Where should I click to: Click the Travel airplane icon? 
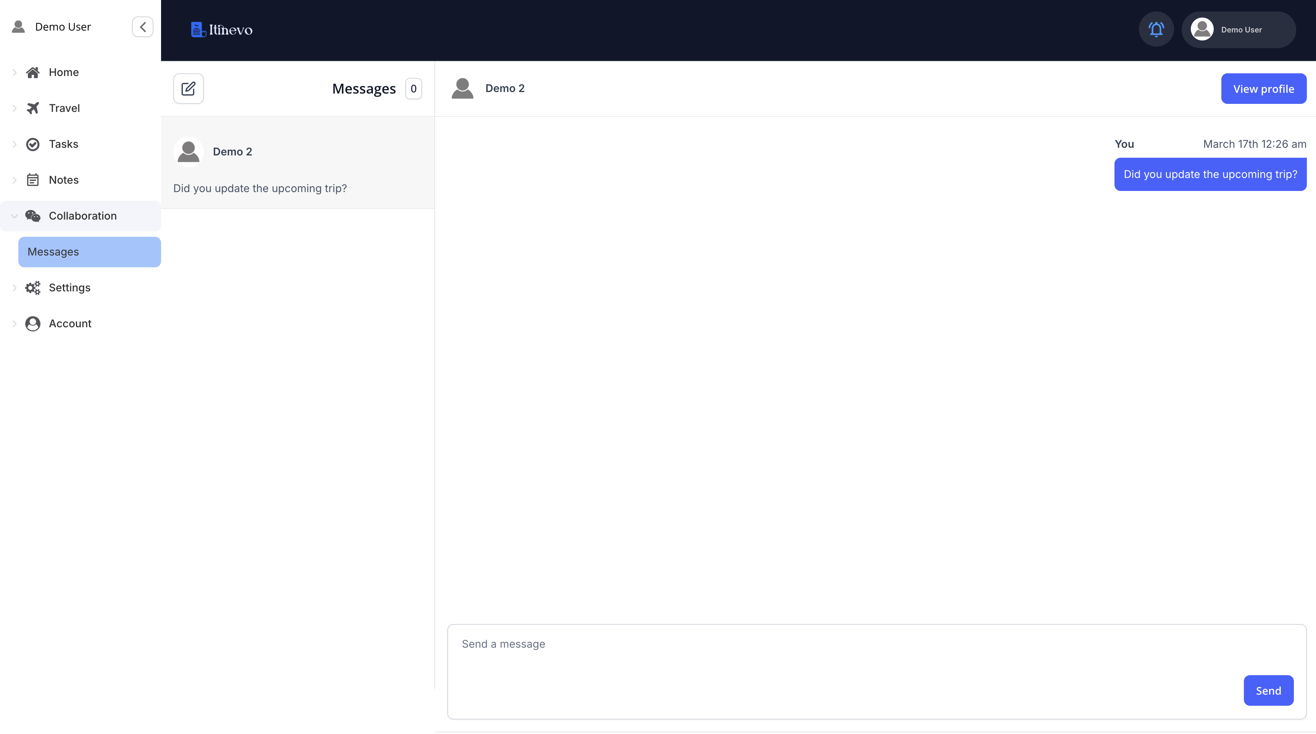coord(33,108)
